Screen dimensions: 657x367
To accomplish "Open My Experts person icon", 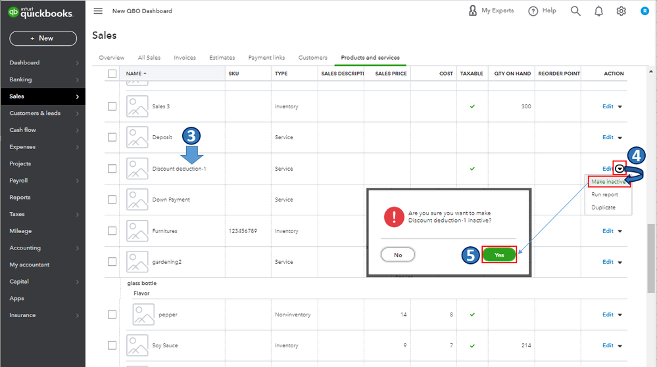I will pos(473,11).
